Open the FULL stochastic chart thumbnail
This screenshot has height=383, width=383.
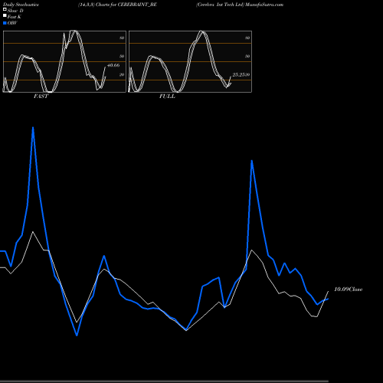click(x=190, y=61)
